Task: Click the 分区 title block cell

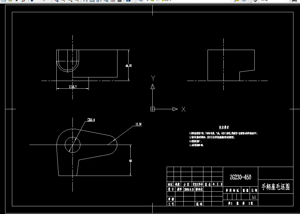Action: pyautogui.click(x=186, y=184)
